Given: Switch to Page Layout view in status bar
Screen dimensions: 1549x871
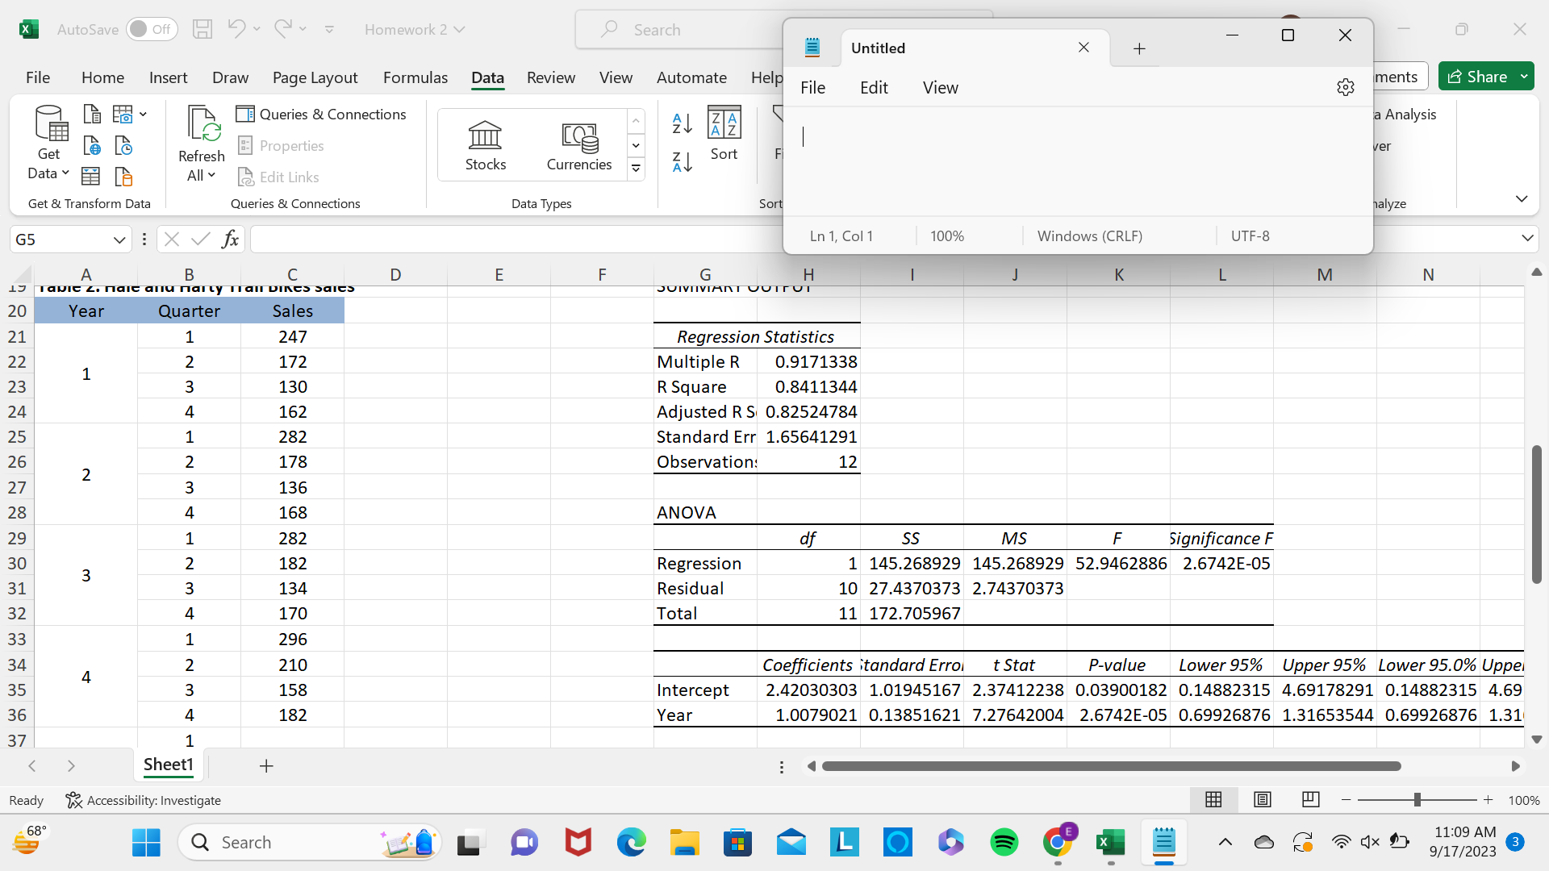Looking at the screenshot, I should 1262,799.
